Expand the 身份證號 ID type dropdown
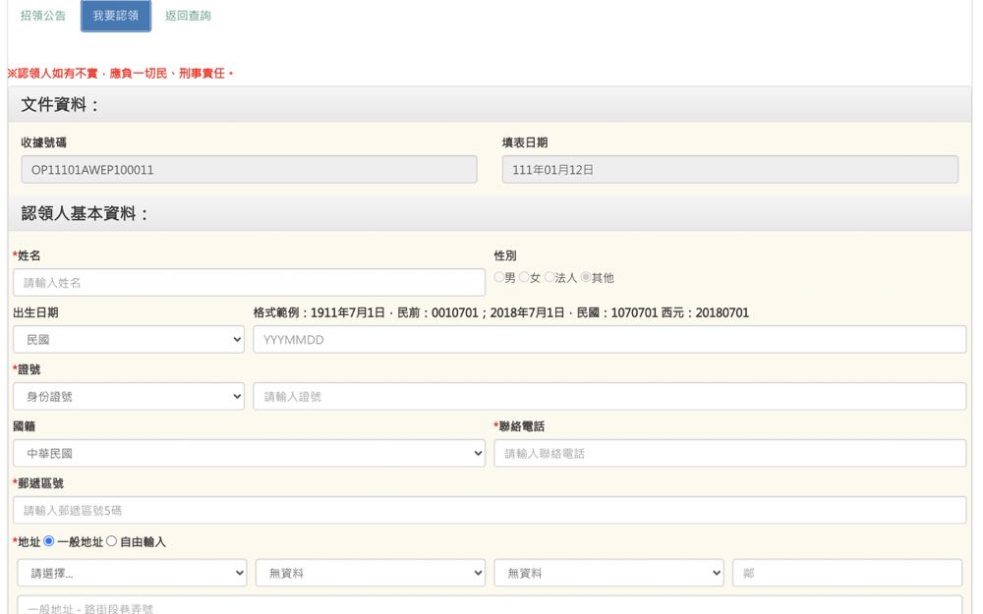The height and width of the screenshot is (614, 983). tap(129, 397)
